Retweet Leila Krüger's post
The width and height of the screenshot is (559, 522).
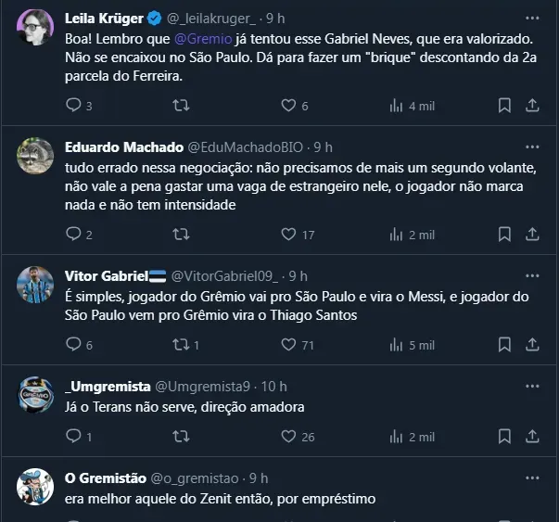pyautogui.click(x=181, y=106)
